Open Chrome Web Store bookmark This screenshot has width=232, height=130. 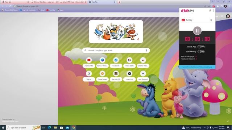pyautogui.click(x=9, y=10)
